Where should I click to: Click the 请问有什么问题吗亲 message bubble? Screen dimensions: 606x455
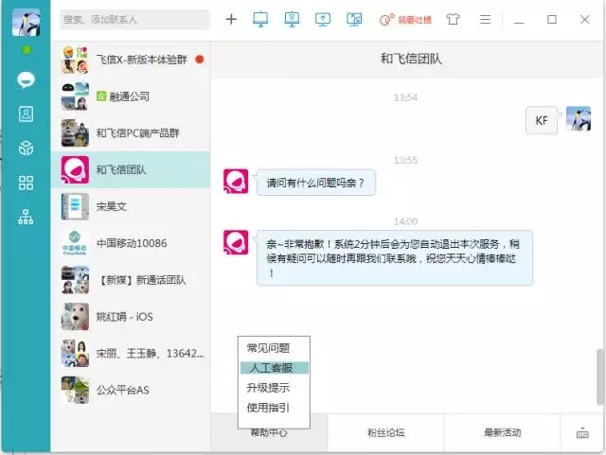pyautogui.click(x=315, y=183)
